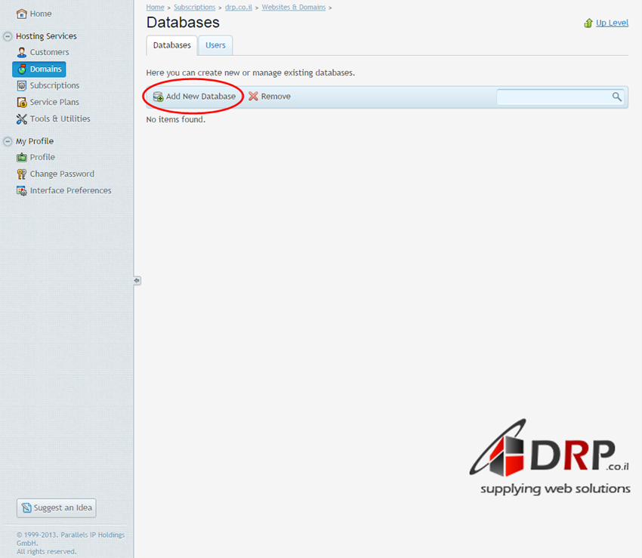Click the Home house icon in sidebar
642x558 pixels.
22,14
